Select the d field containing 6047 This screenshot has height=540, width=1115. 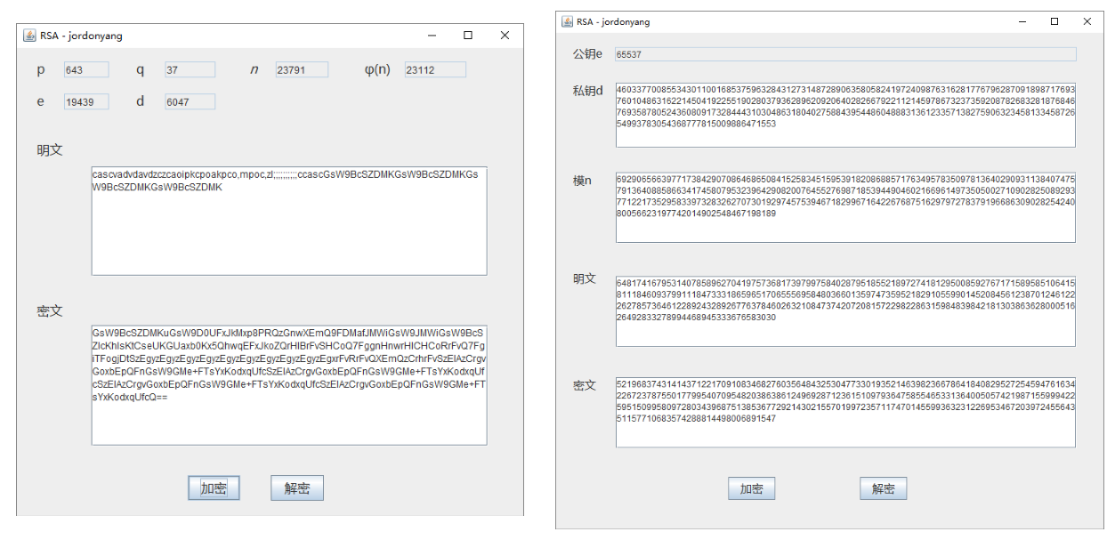click(x=190, y=101)
